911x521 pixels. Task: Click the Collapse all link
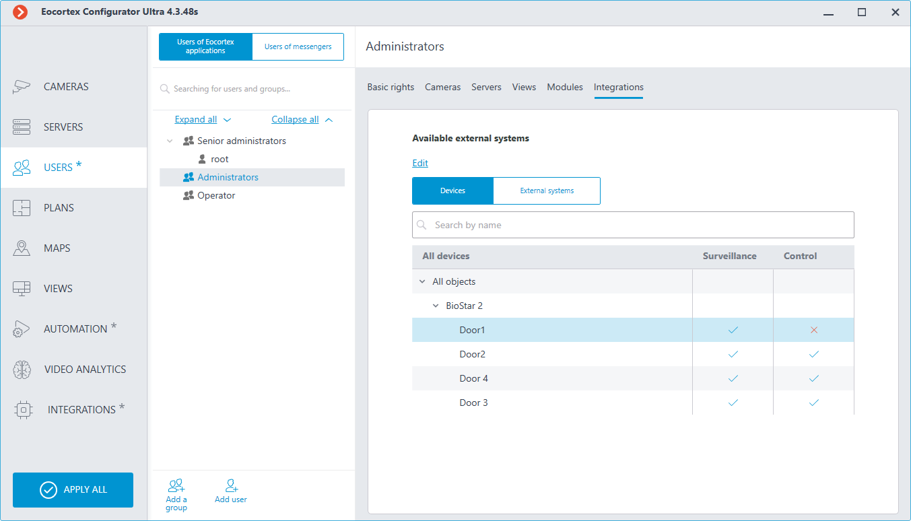(295, 119)
